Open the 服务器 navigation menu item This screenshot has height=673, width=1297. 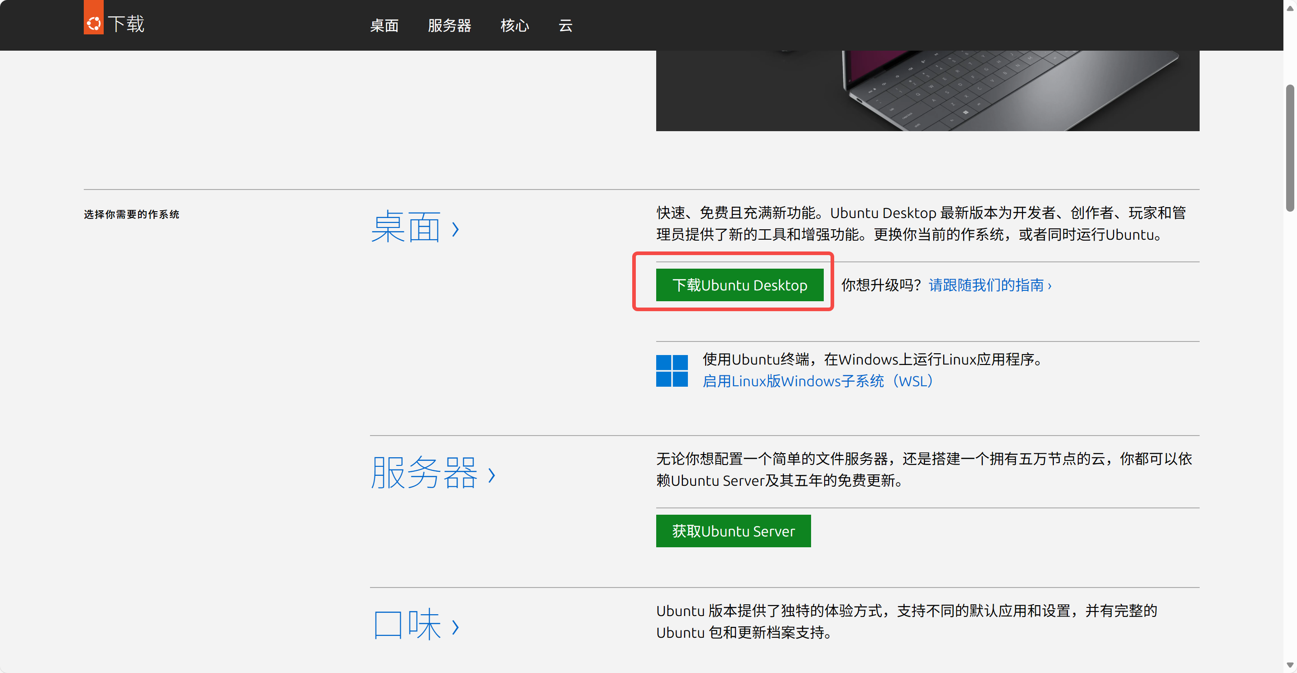point(449,26)
